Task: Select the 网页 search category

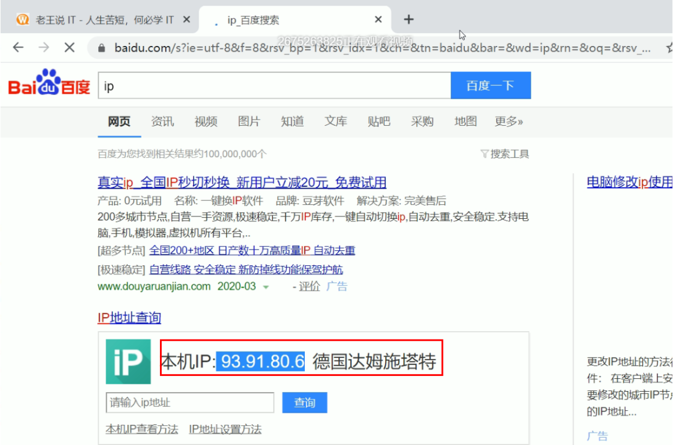Action: pos(120,121)
